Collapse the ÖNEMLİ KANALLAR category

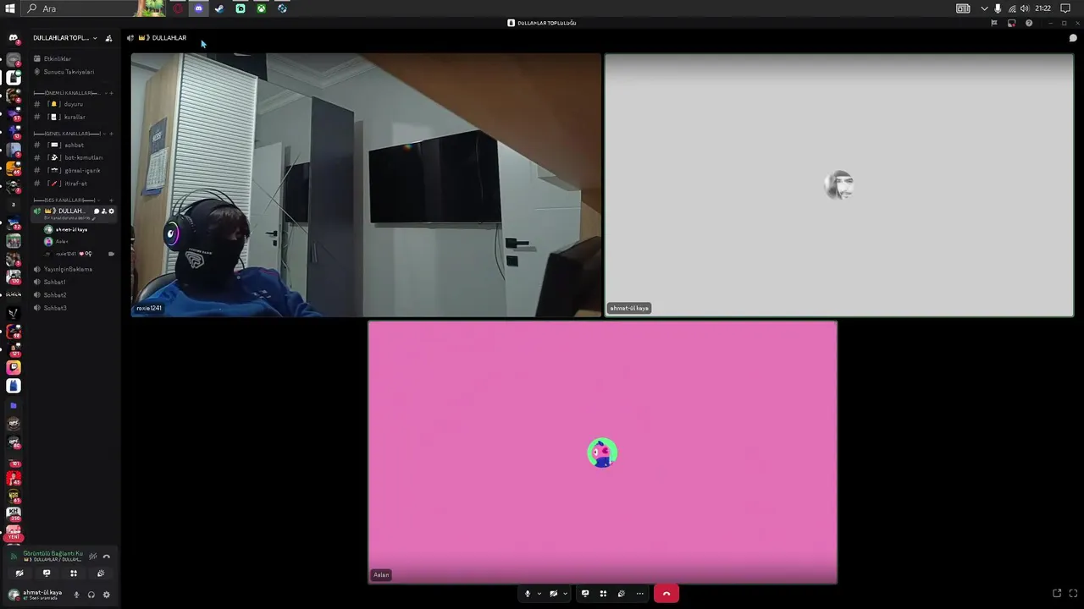66,93
